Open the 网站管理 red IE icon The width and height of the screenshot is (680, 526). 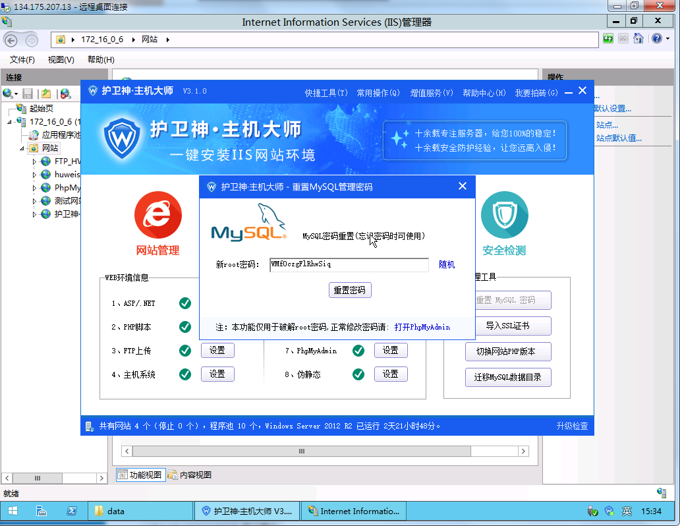158,215
